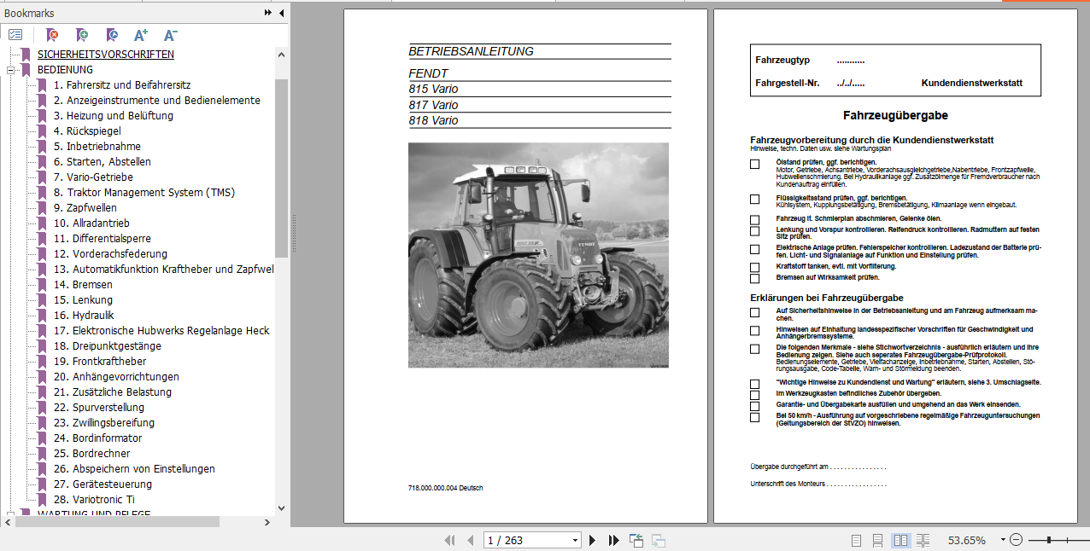The image size is (1090, 551).
Task: Jump to the last page
Action: 613,540
